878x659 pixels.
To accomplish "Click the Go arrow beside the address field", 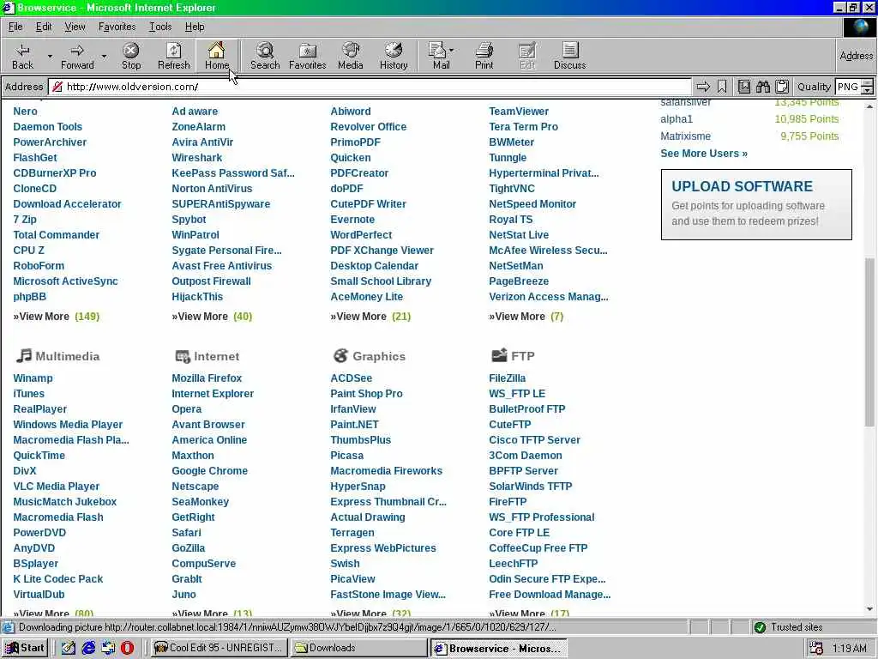I will coord(703,87).
